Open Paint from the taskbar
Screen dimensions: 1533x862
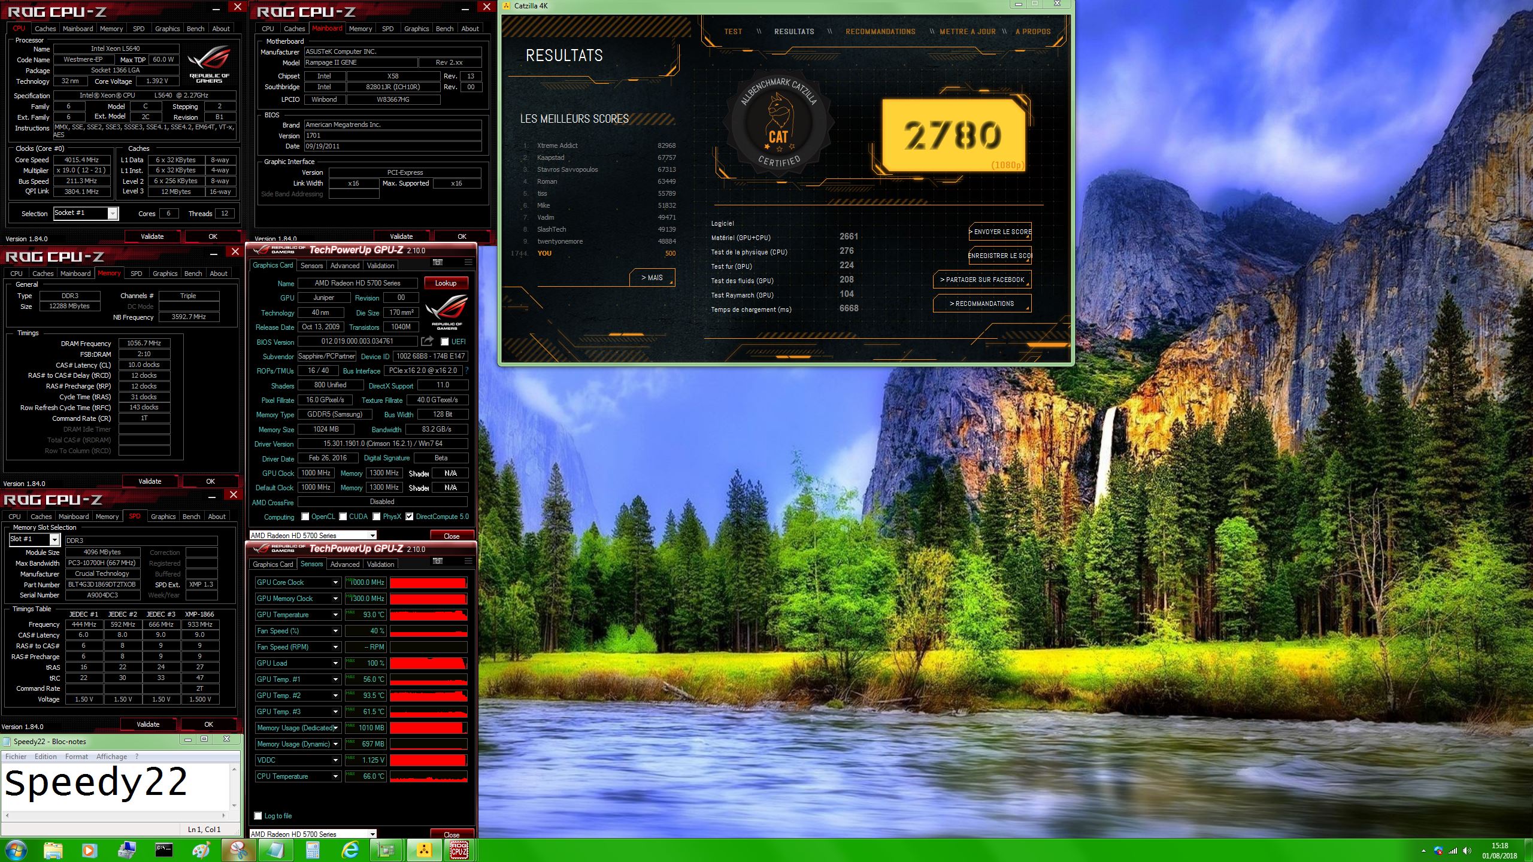tap(201, 850)
